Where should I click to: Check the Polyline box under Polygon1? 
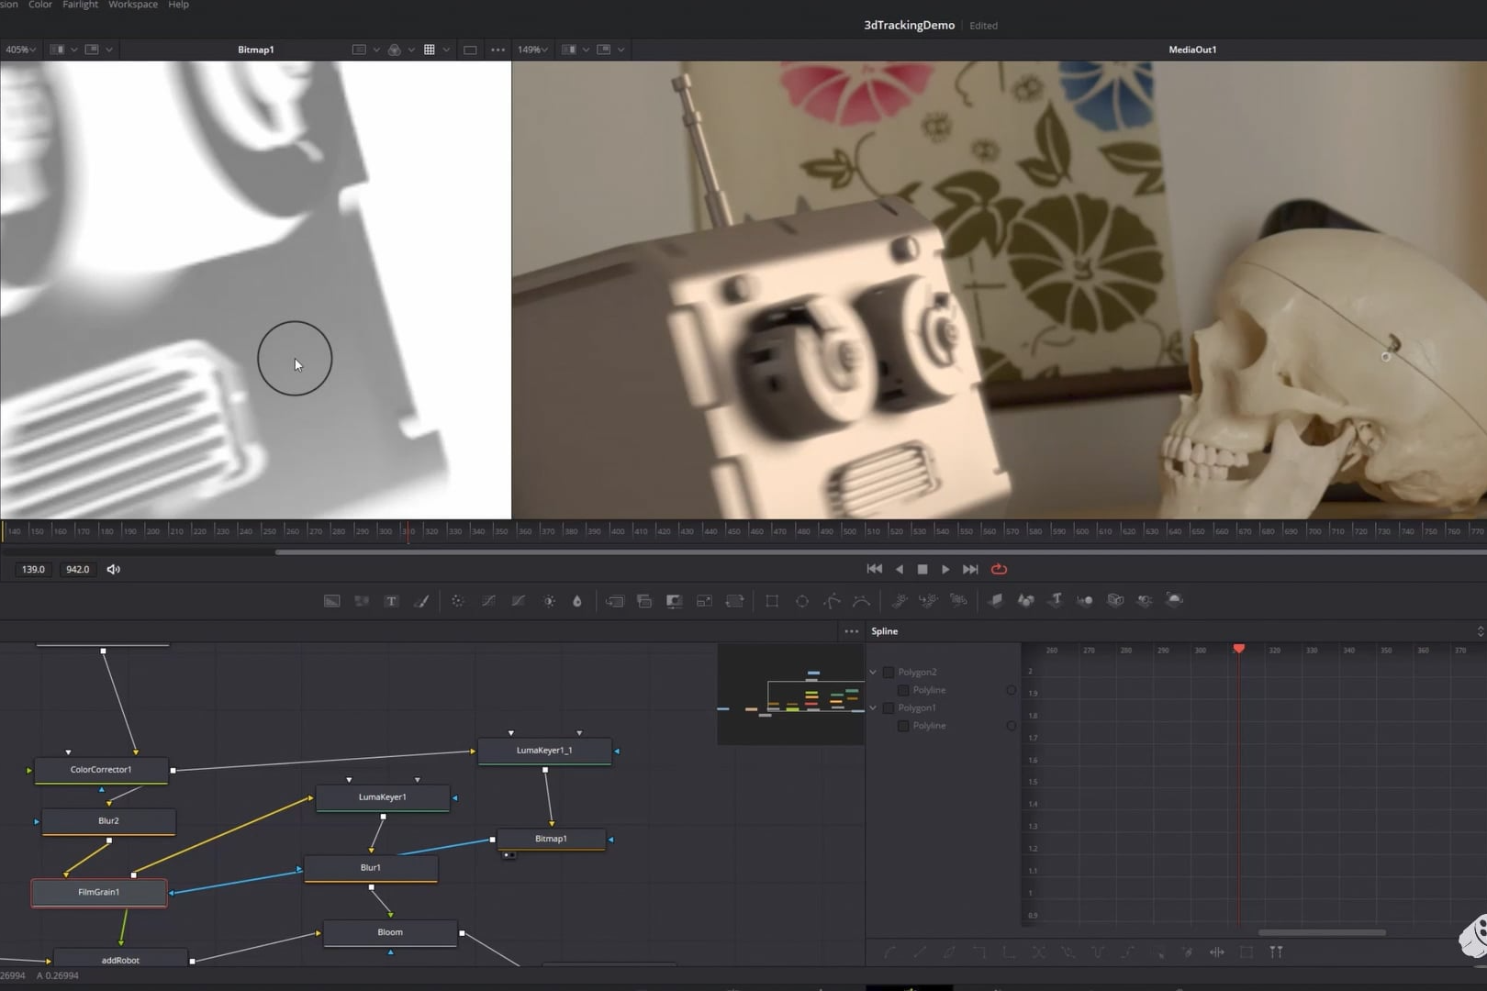click(903, 726)
